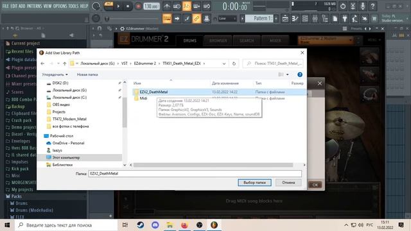Open the plugin picker plug icon
This screenshot has width=411, height=231.
[x=345, y=19]
